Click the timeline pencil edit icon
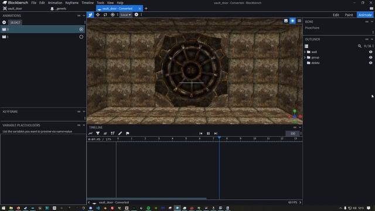This screenshot has width=375, height=211. [120, 134]
